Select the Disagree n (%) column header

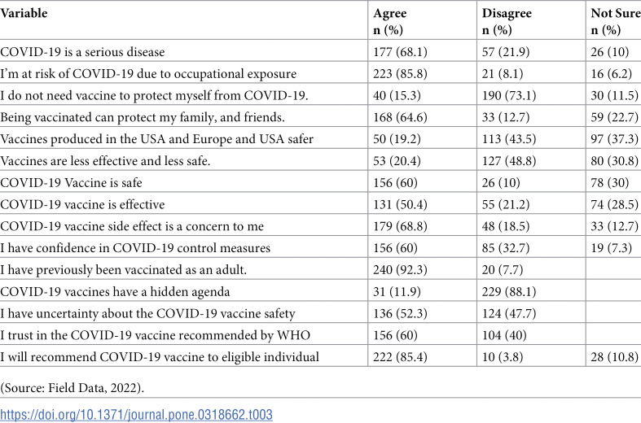click(x=507, y=22)
